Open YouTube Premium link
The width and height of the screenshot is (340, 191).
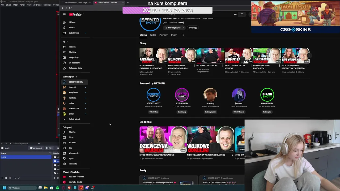click(x=76, y=177)
